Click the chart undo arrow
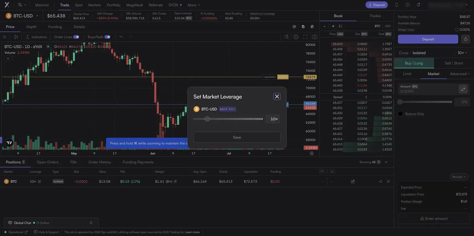This screenshot has width=474, height=236. (x=121, y=37)
